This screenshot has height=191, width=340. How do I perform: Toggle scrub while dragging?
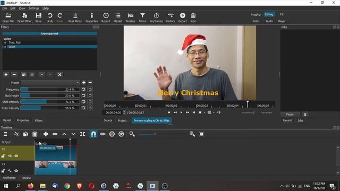coord(103,134)
